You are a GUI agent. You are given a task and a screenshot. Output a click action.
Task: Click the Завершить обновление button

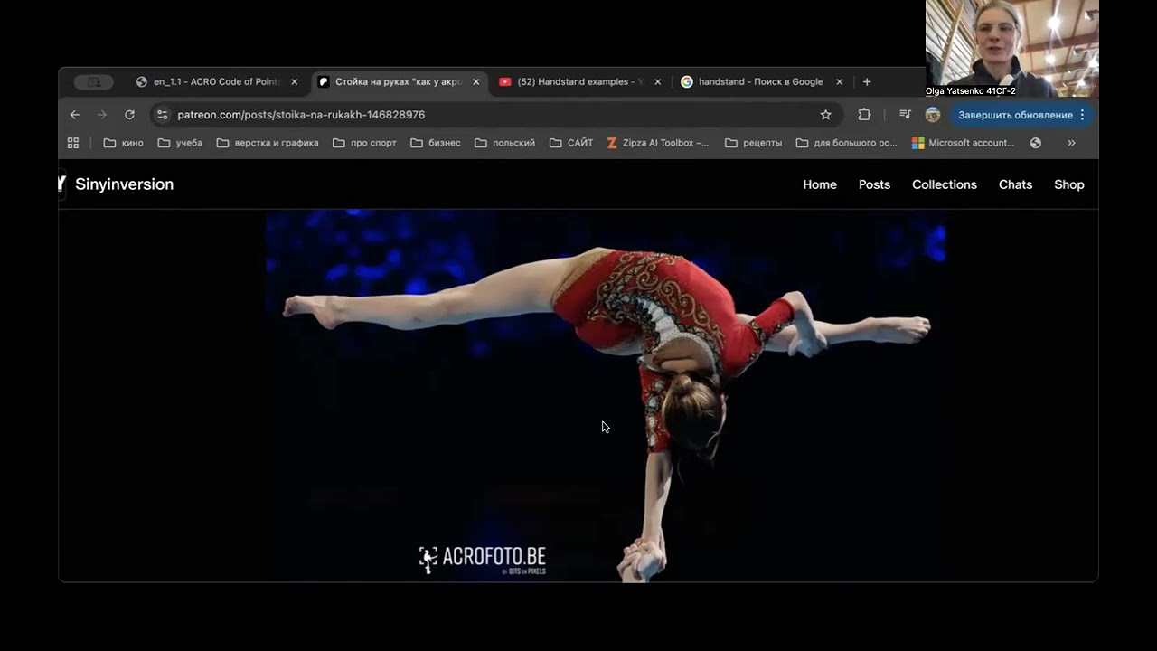[x=1021, y=115]
